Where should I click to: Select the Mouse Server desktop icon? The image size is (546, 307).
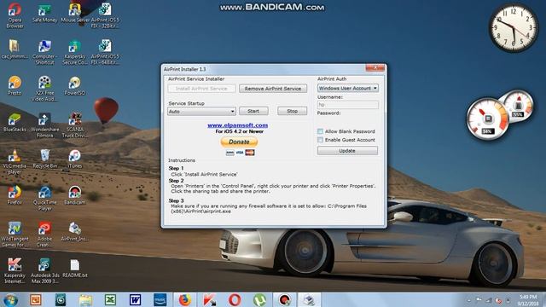[x=75, y=14]
